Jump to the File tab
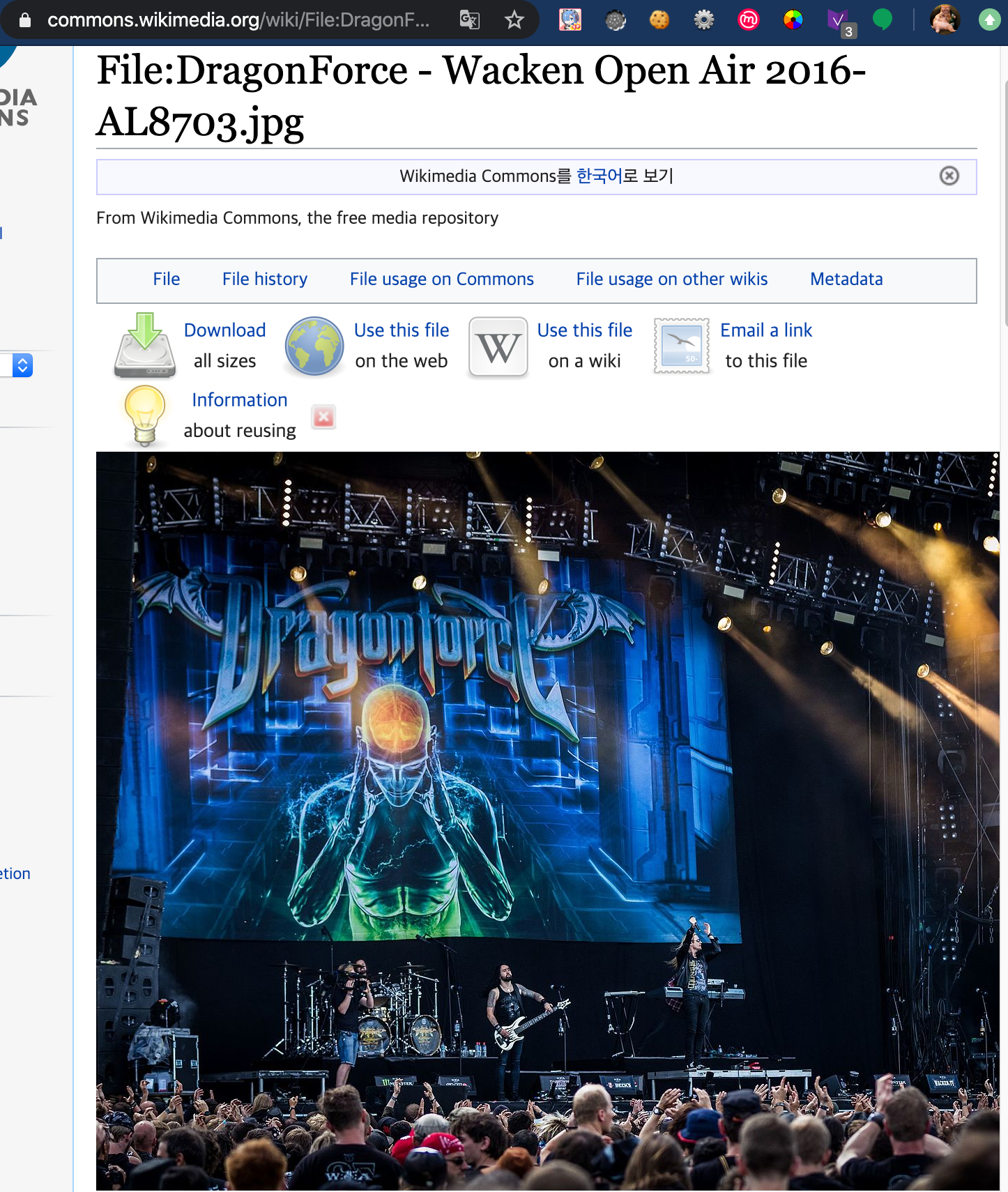Screen dimensions: 1008x1192 [167, 279]
